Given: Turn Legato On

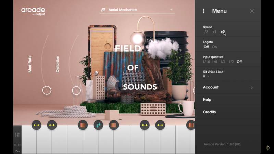Looking at the screenshot, I should coord(214,47).
